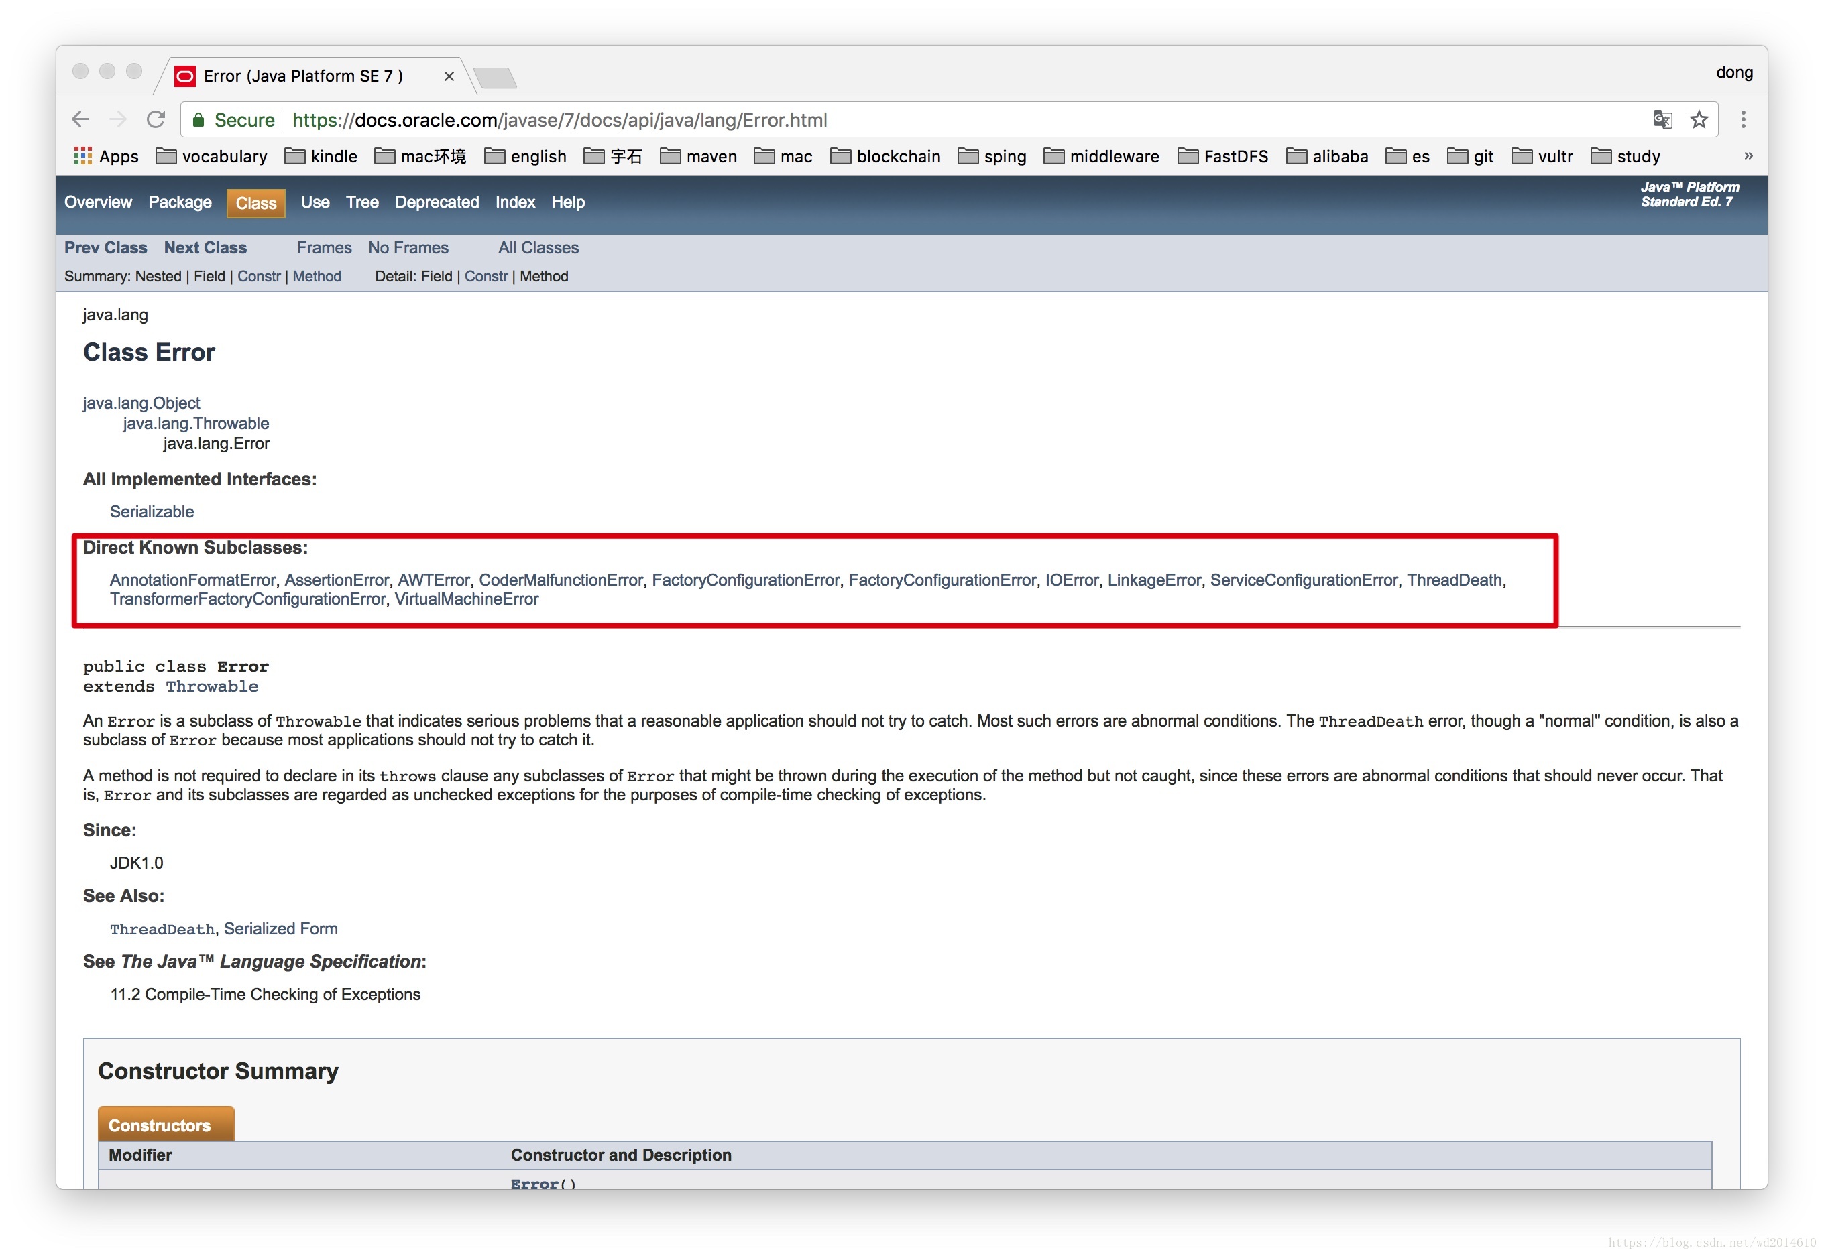Viewport: 1824px width, 1256px height.
Task: Open the maven bookmarks folder
Action: click(699, 157)
